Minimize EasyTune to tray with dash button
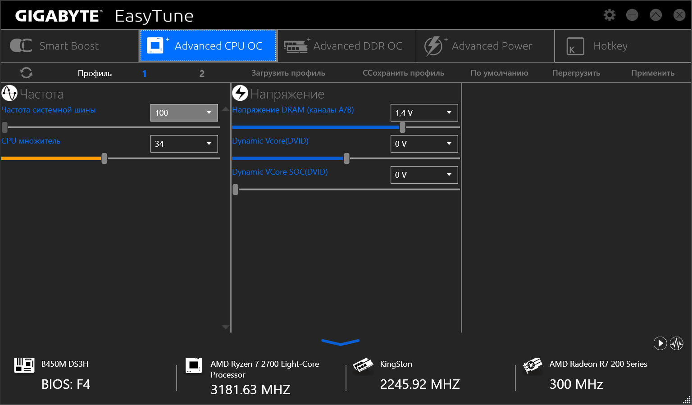The height and width of the screenshot is (405, 692). tap(632, 15)
